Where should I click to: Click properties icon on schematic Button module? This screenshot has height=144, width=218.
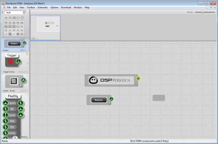click(x=109, y=103)
